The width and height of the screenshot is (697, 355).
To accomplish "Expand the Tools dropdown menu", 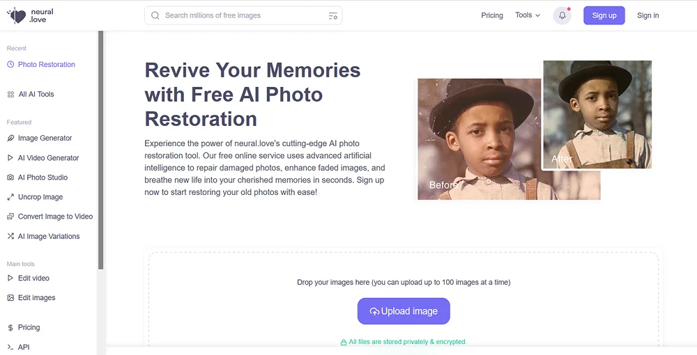I will tap(528, 15).
